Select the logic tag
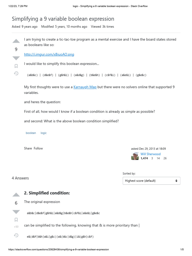Viewport: 192px width, 256px height. tap(44, 133)
